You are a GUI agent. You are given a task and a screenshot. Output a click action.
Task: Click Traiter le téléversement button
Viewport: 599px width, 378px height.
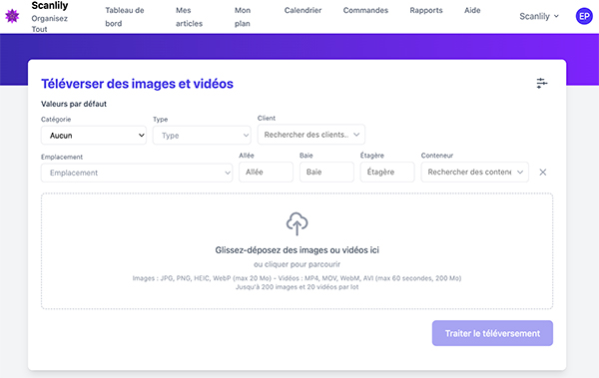tap(492, 333)
